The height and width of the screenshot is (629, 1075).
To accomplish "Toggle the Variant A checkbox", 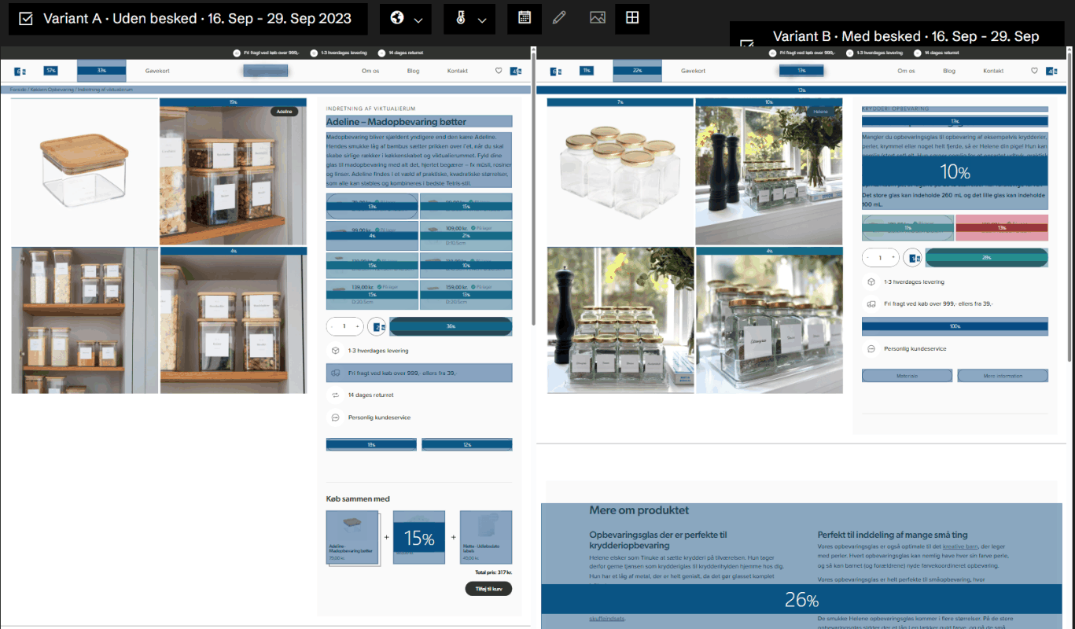I will [x=26, y=19].
